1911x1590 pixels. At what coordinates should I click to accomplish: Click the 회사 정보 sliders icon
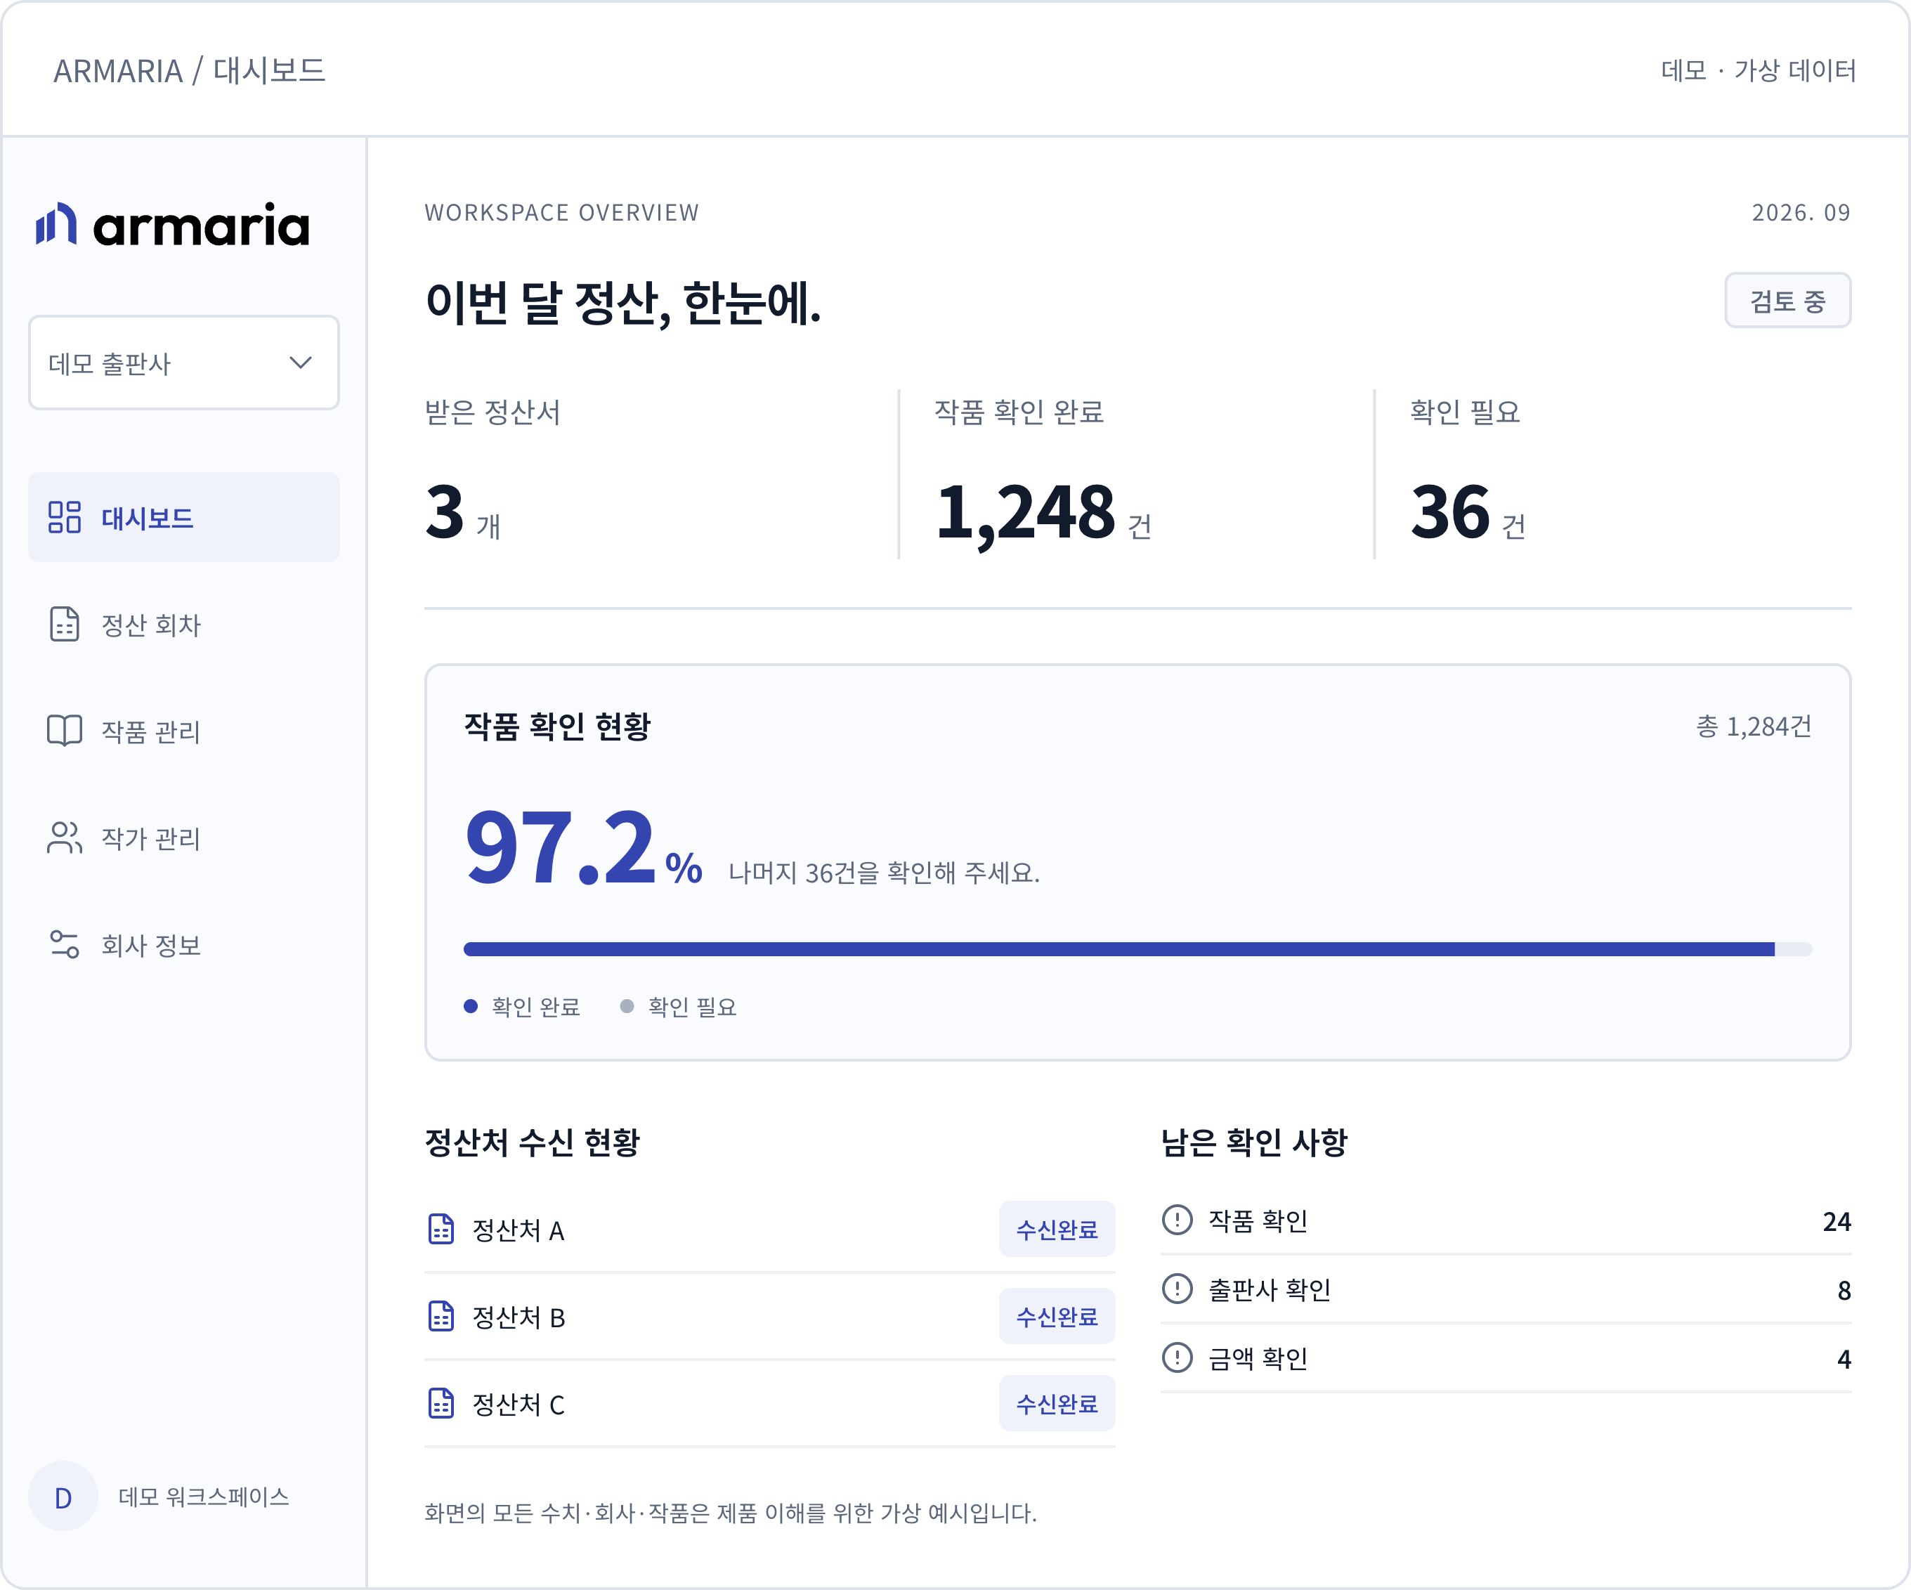(x=65, y=944)
